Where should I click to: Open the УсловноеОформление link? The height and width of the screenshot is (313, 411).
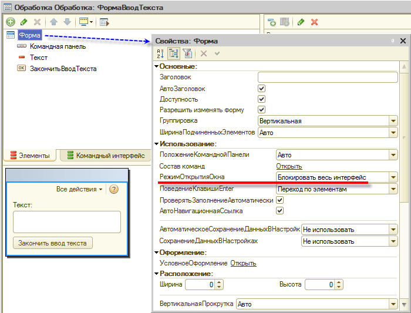(x=242, y=263)
